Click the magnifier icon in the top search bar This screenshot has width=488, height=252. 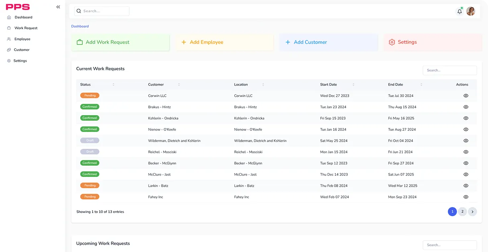point(79,11)
